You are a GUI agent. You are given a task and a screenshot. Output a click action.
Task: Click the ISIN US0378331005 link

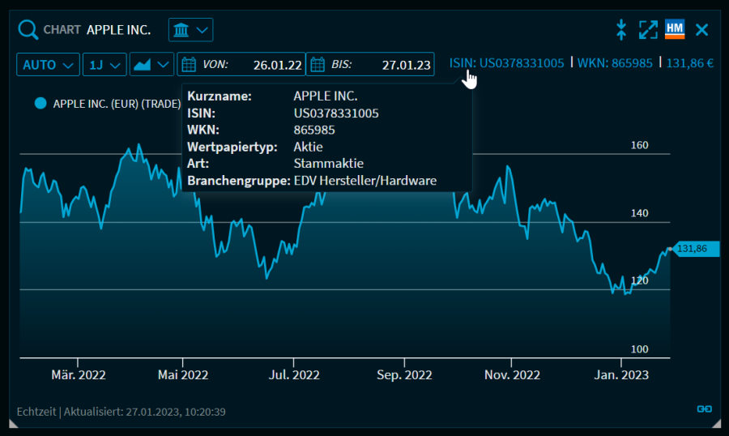coord(506,62)
